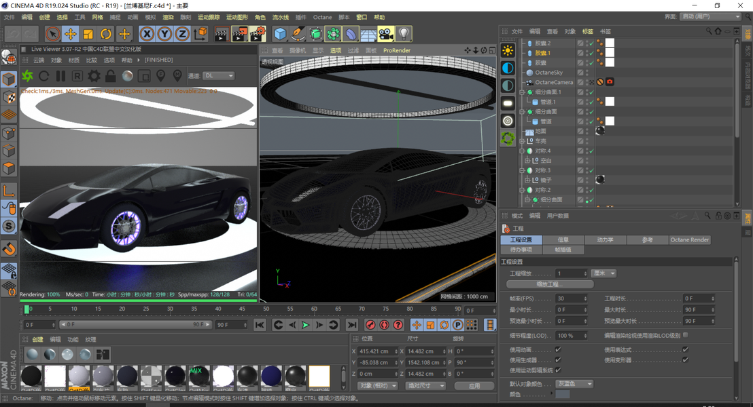The width and height of the screenshot is (753, 407).
Task: Select the Move tool in top toolbar
Action: pos(71,34)
